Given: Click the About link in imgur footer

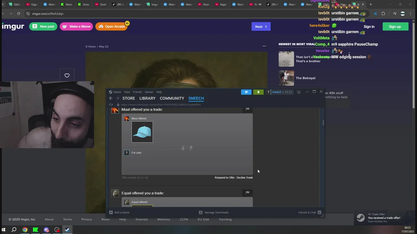Looking at the screenshot, I should pyautogui.click(x=49, y=219).
